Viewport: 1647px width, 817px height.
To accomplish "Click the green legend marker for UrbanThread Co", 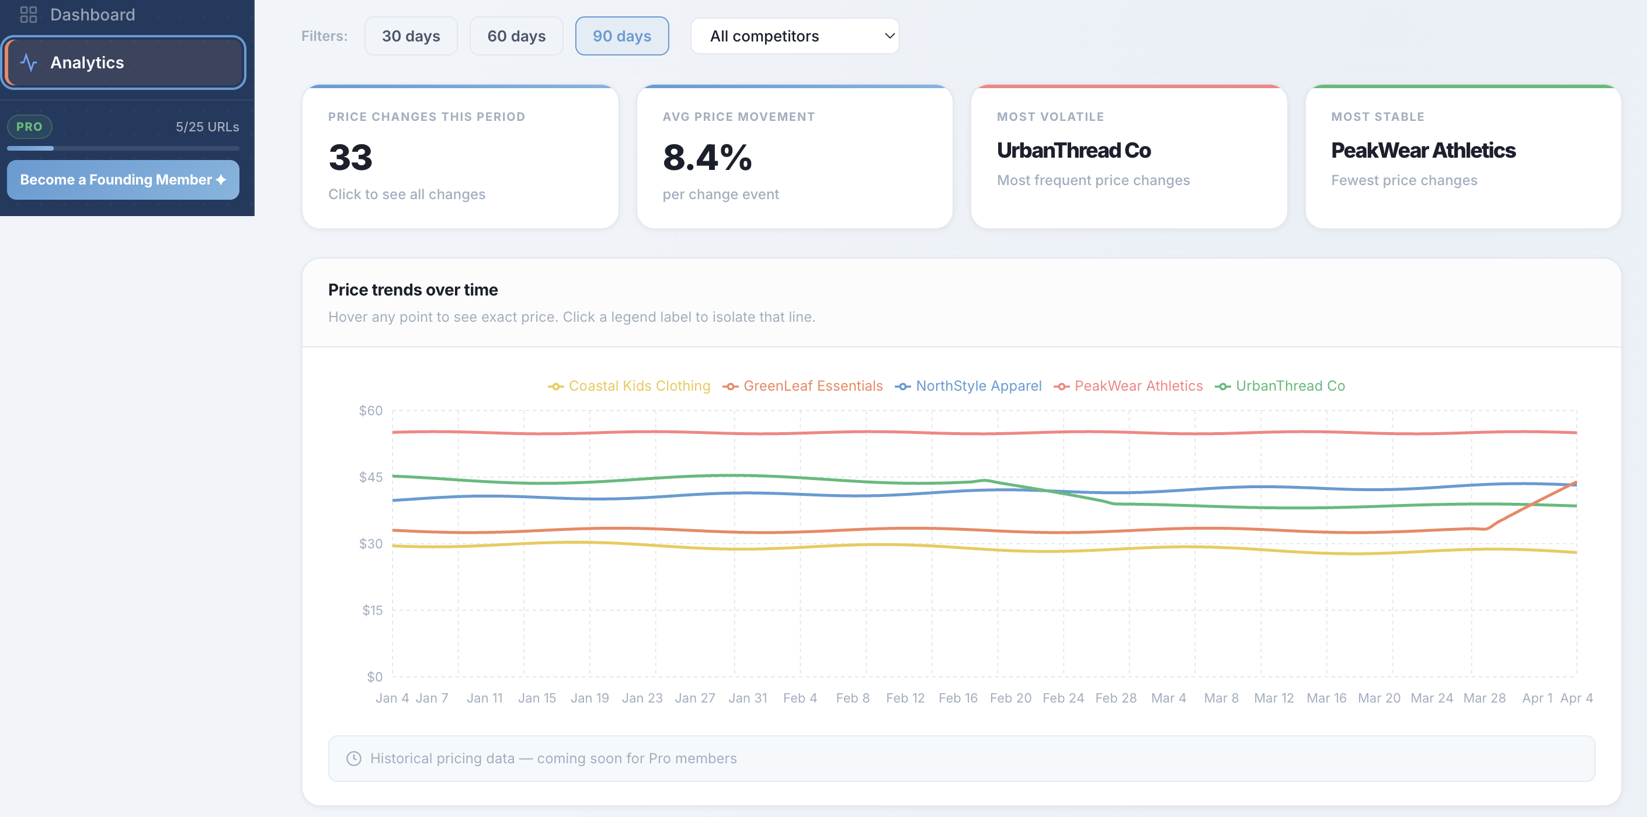I will [x=1223, y=386].
